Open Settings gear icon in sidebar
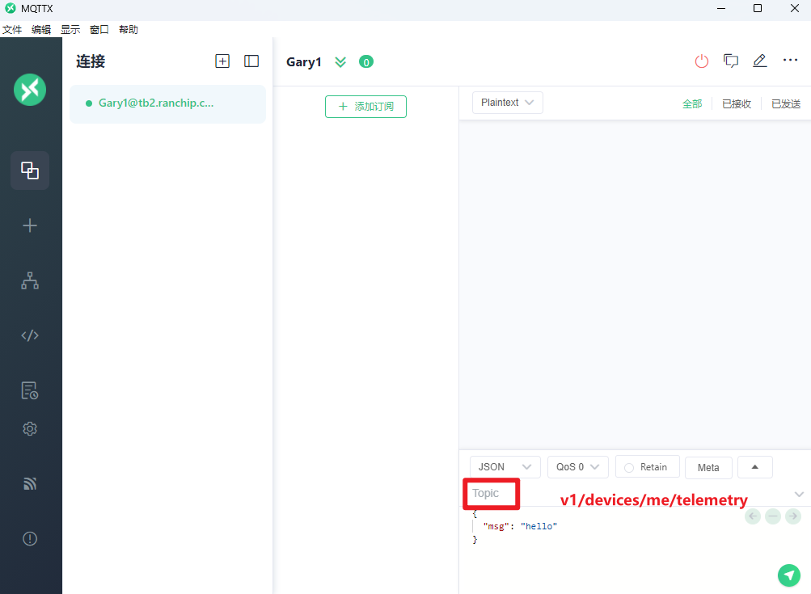Screen dimensions: 811x594 (x=30, y=428)
